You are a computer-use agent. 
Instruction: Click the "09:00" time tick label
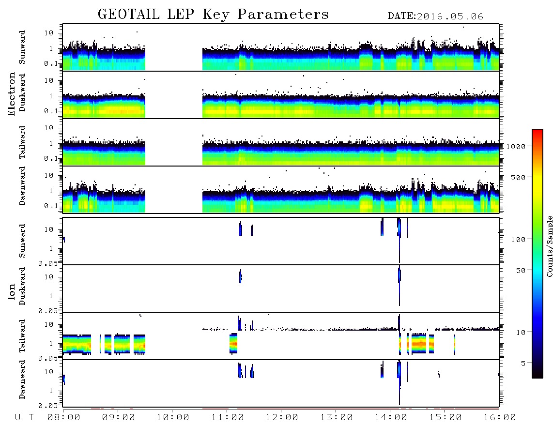[x=119, y=418]
